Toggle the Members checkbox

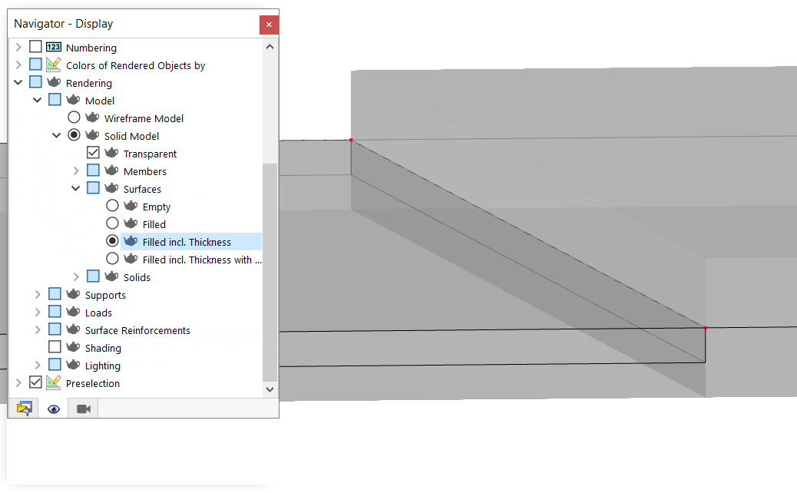pos(93,170)
